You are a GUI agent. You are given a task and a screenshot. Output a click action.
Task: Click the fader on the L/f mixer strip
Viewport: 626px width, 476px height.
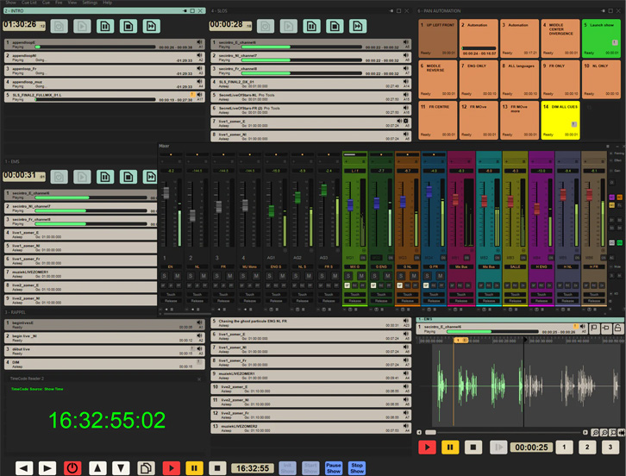(x=350, y=205)
